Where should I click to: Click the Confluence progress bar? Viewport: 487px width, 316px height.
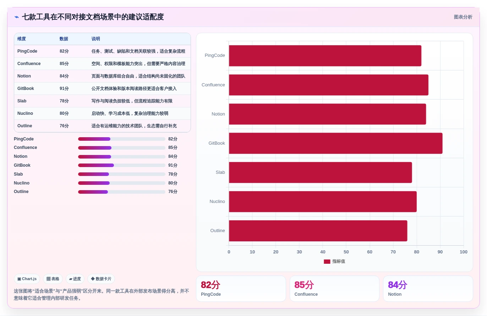click(122, 148)
